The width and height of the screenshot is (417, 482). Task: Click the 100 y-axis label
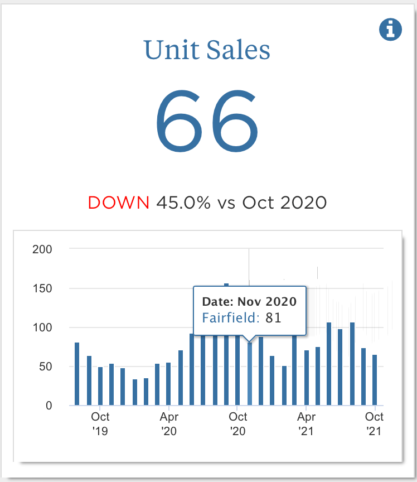(42, 327)
